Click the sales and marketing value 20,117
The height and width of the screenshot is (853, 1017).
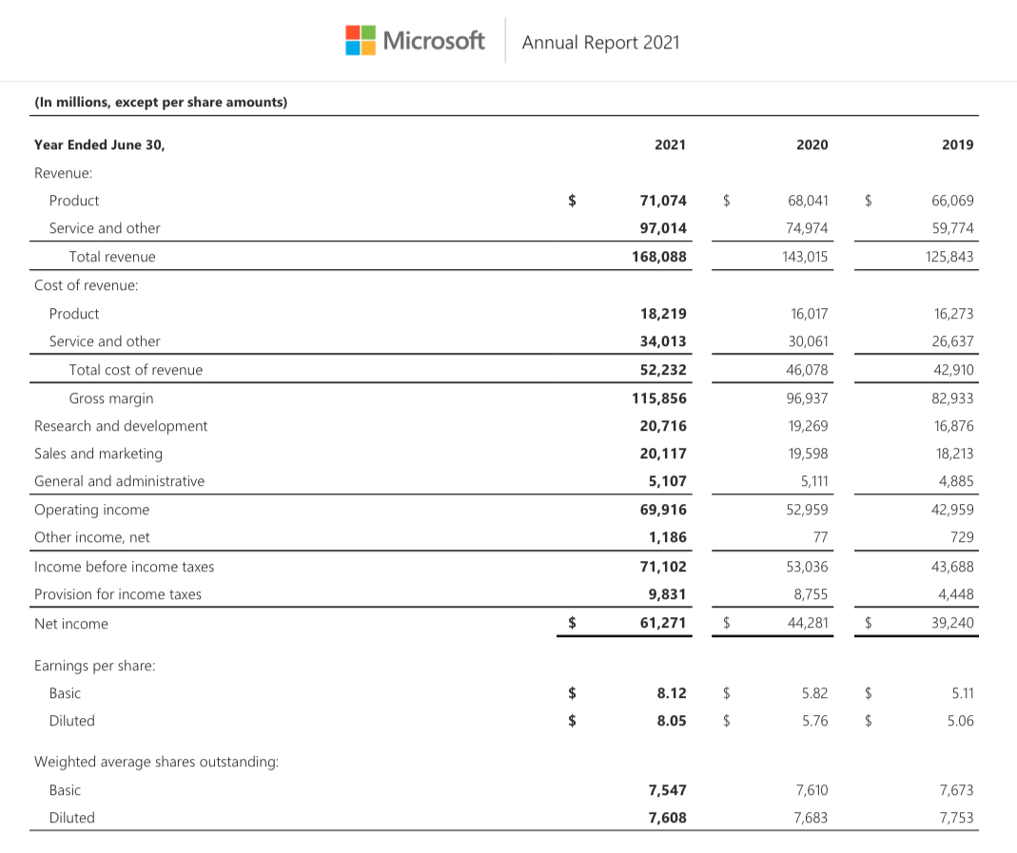tap(663, 454)
